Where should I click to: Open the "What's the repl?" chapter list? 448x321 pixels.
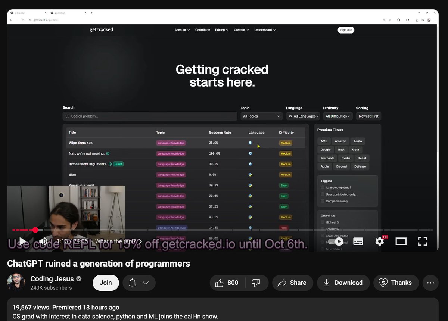(x=118, y=241)
